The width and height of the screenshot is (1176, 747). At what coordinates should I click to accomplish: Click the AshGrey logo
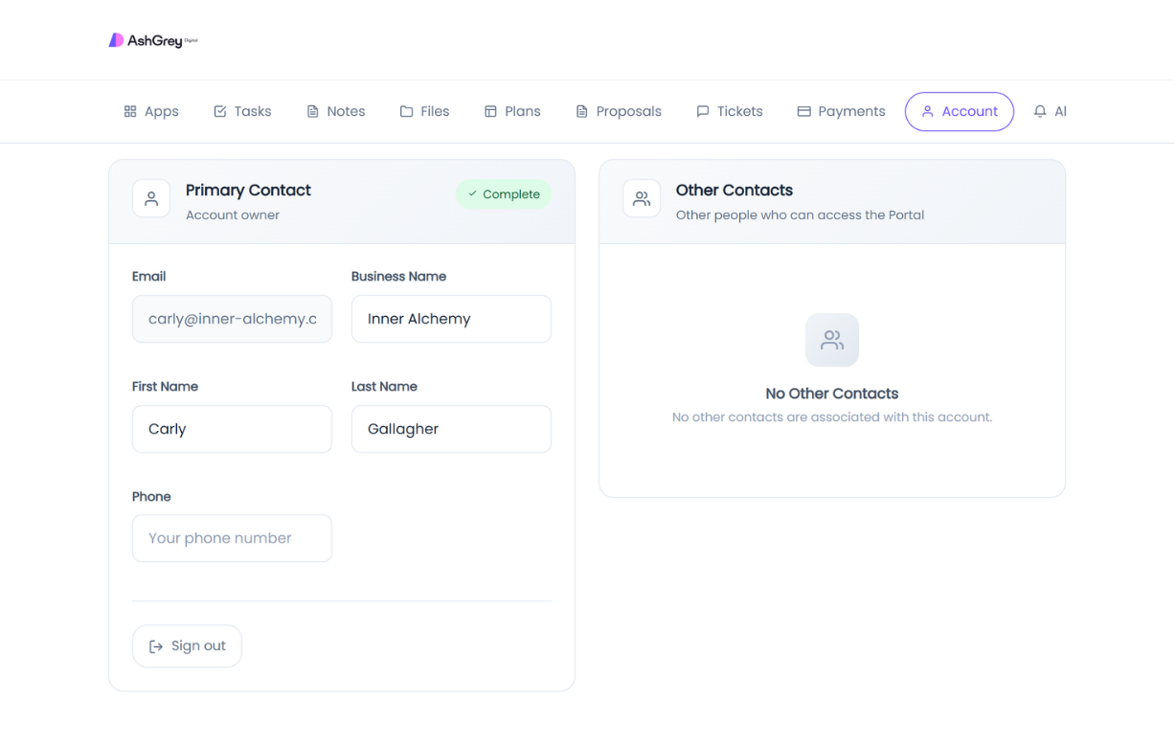[x=151, y=39]
